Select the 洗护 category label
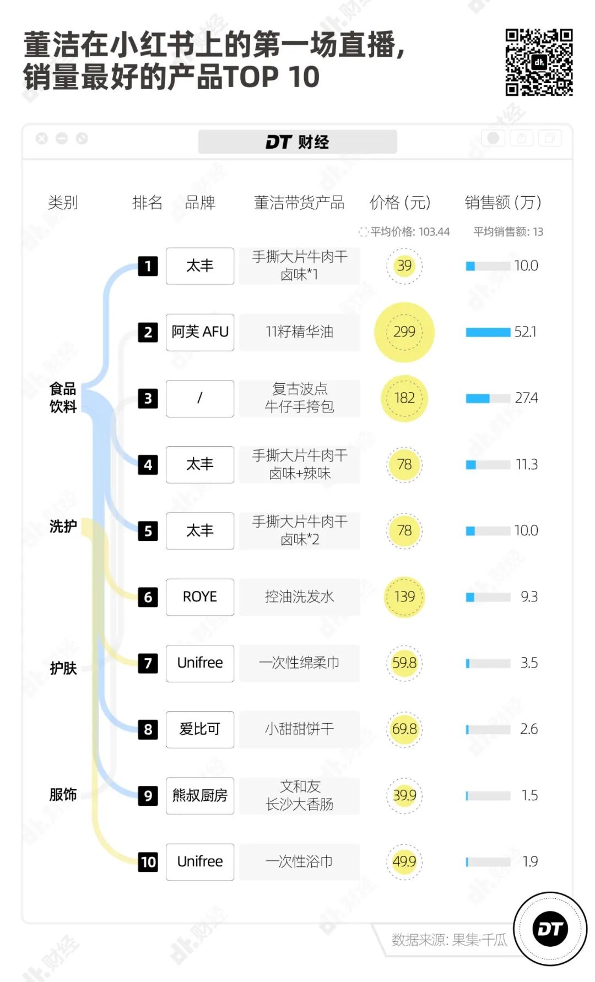This screenshot has width=595, height=982. [x=63, y=527]
